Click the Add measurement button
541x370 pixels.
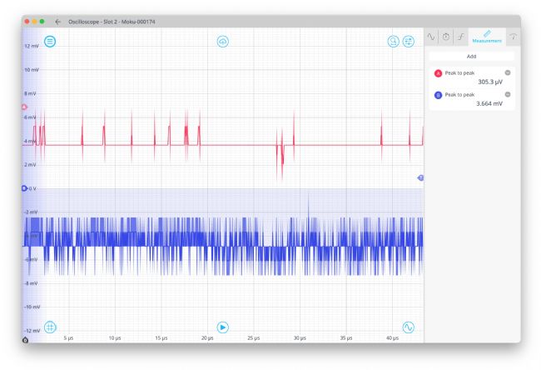tap(472, 57)
